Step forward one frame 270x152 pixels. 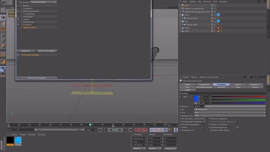tap(120, 130)
